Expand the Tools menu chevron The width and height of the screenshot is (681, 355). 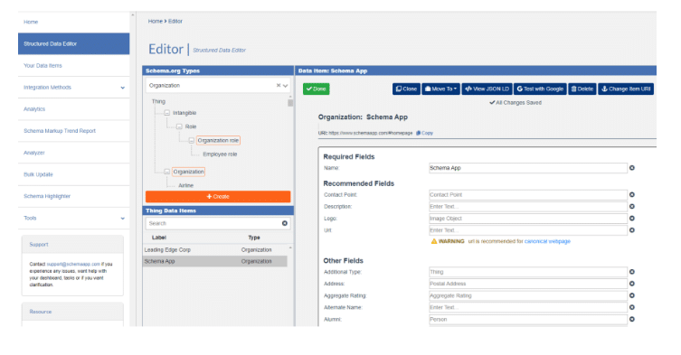[x=122, y=219]
